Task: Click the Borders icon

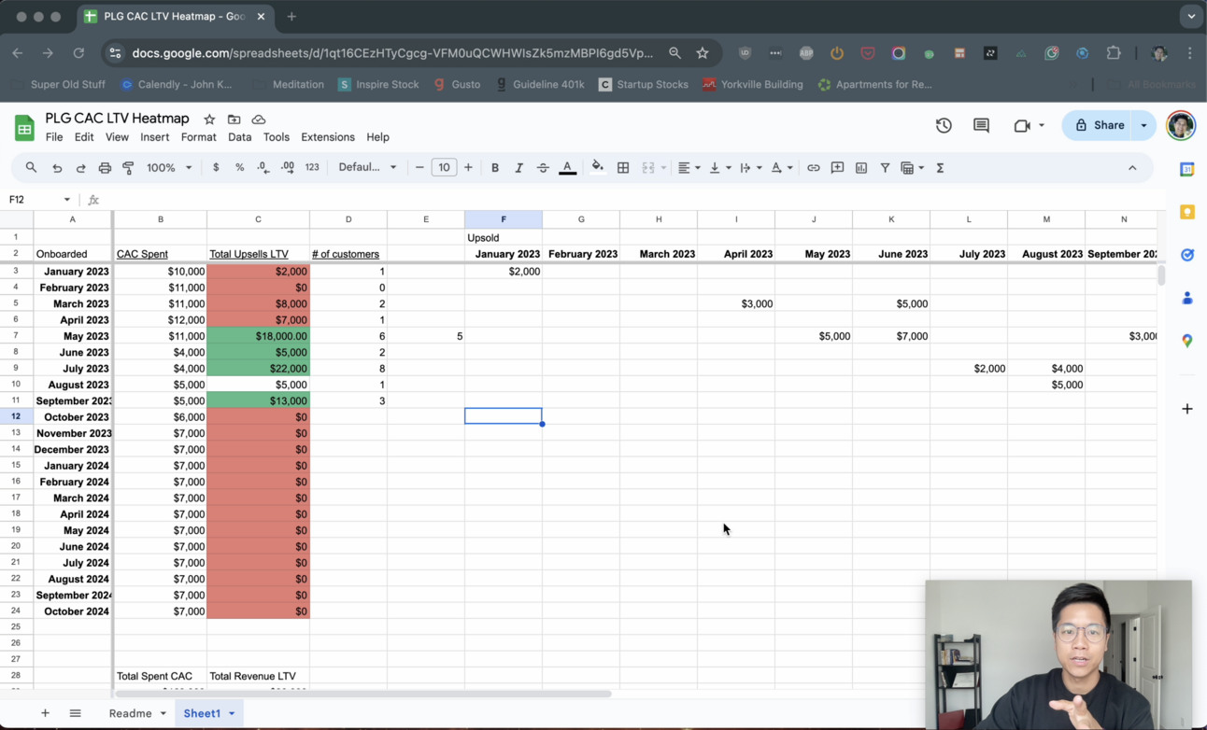Action: click(623, 167)
